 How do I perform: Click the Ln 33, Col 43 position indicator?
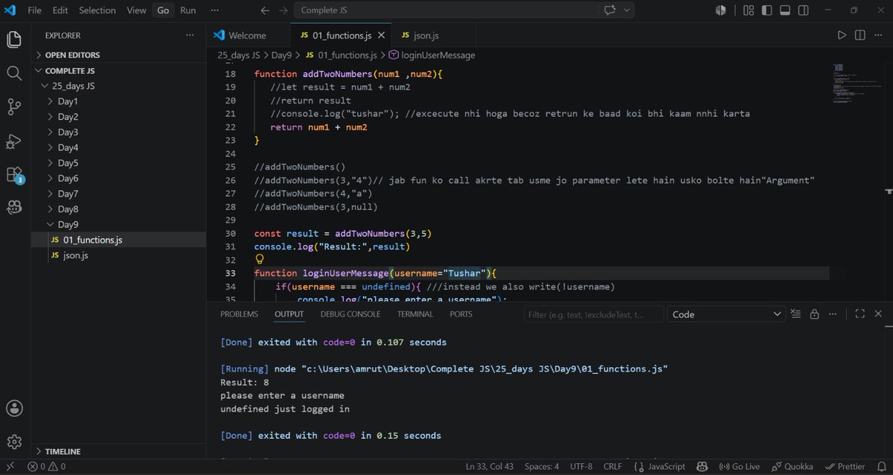click(x=490, y=467)
